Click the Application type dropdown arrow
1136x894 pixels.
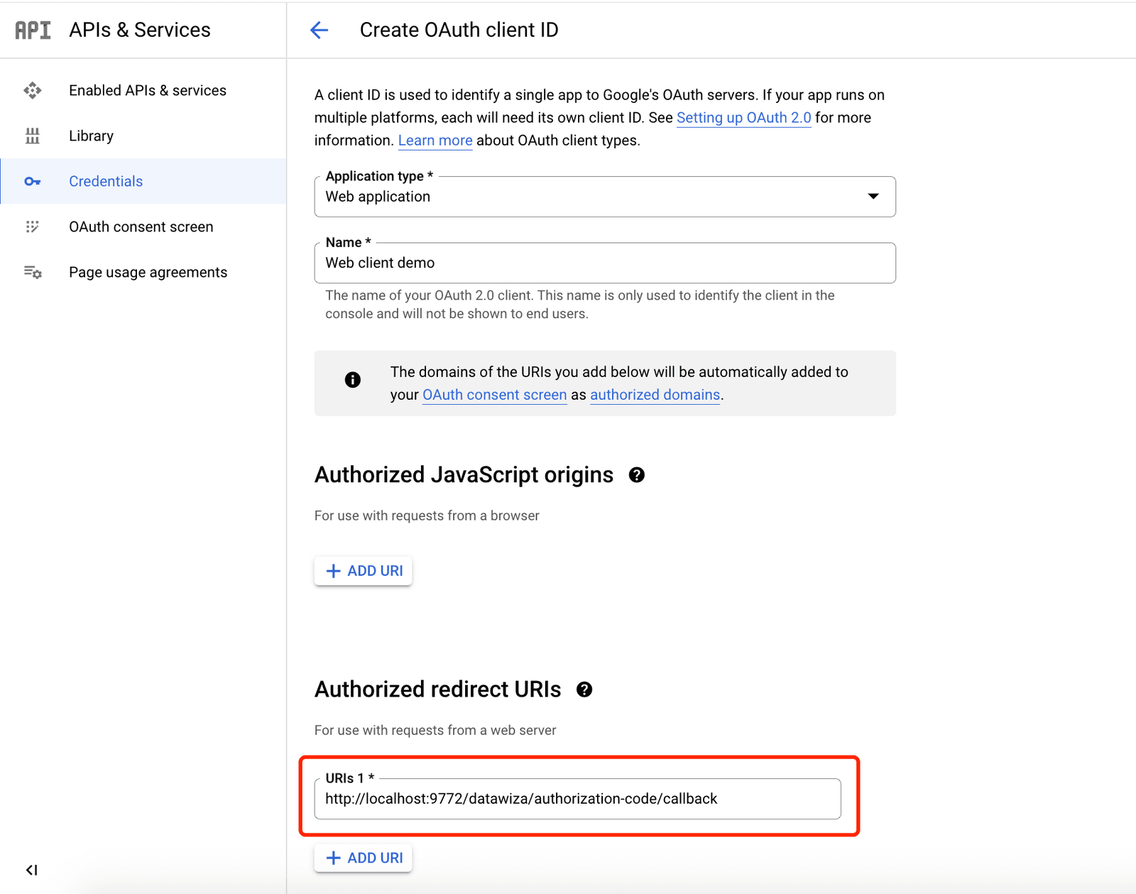(873, 197)
